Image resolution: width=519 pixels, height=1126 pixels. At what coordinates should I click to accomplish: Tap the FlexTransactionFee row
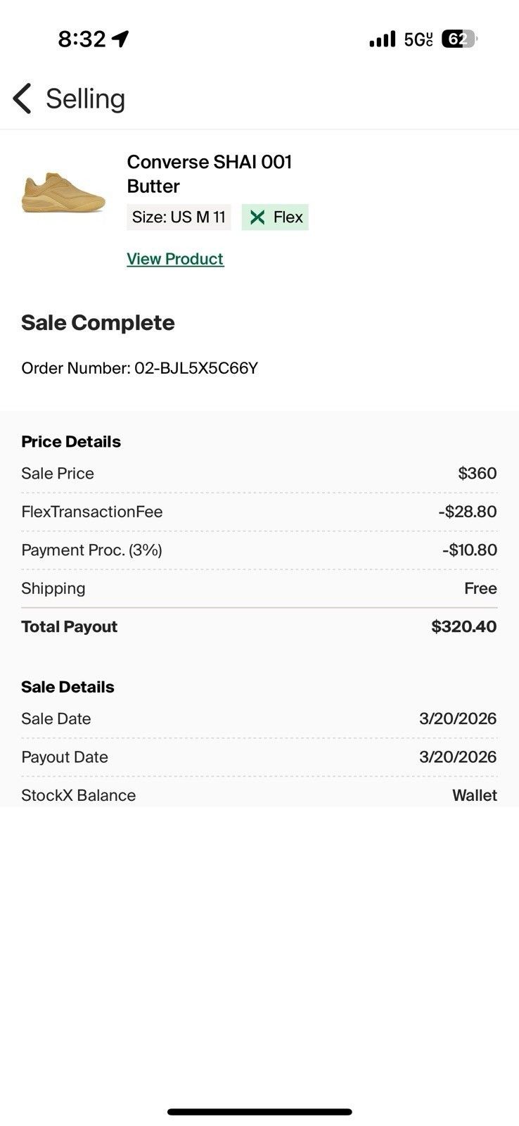click(259, 512)
